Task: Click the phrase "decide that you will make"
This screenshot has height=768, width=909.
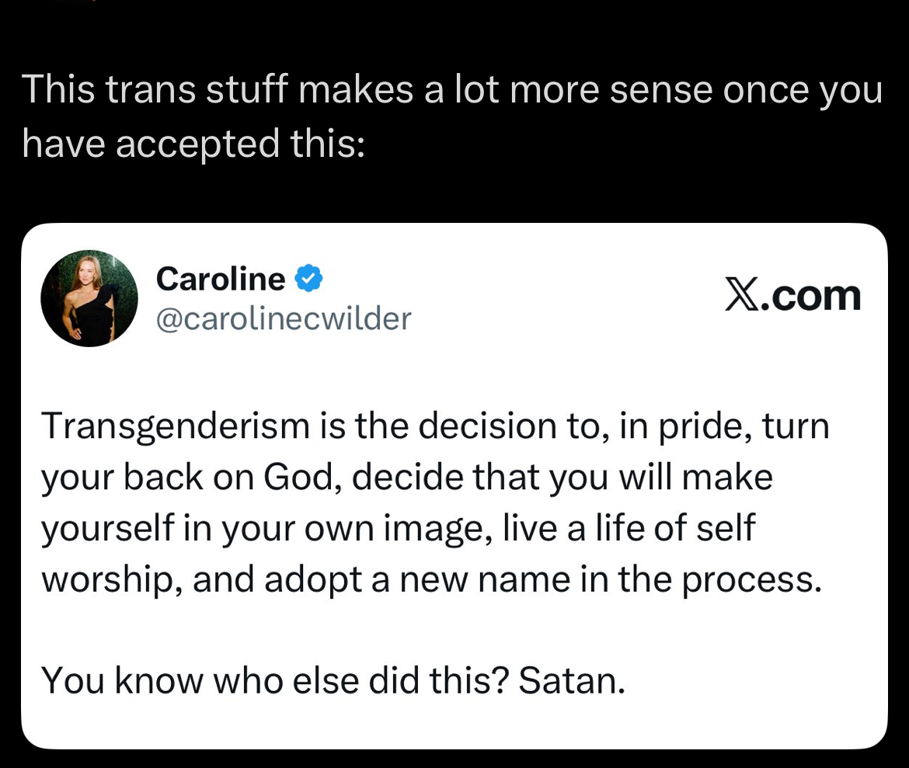Action: click(562, 478)
